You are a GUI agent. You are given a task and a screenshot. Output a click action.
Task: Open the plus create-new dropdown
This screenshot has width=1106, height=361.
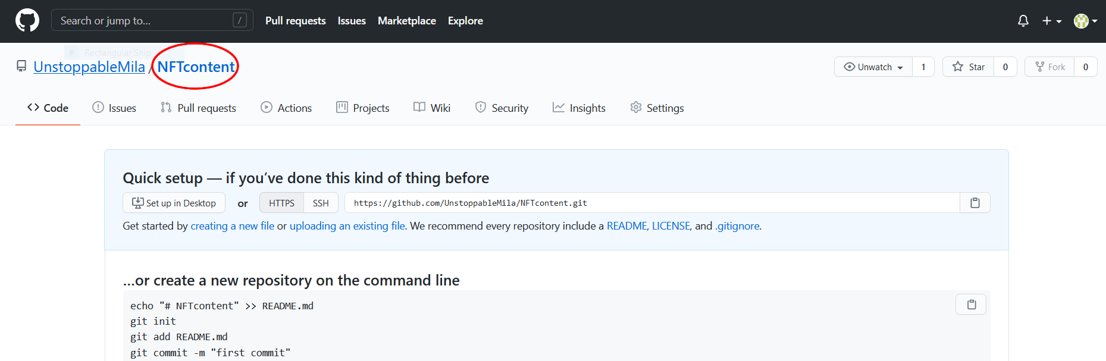[1052, 21]
